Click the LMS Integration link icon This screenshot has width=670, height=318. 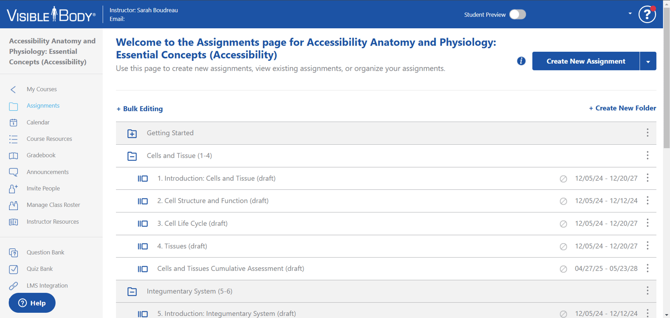coord(14,285)
